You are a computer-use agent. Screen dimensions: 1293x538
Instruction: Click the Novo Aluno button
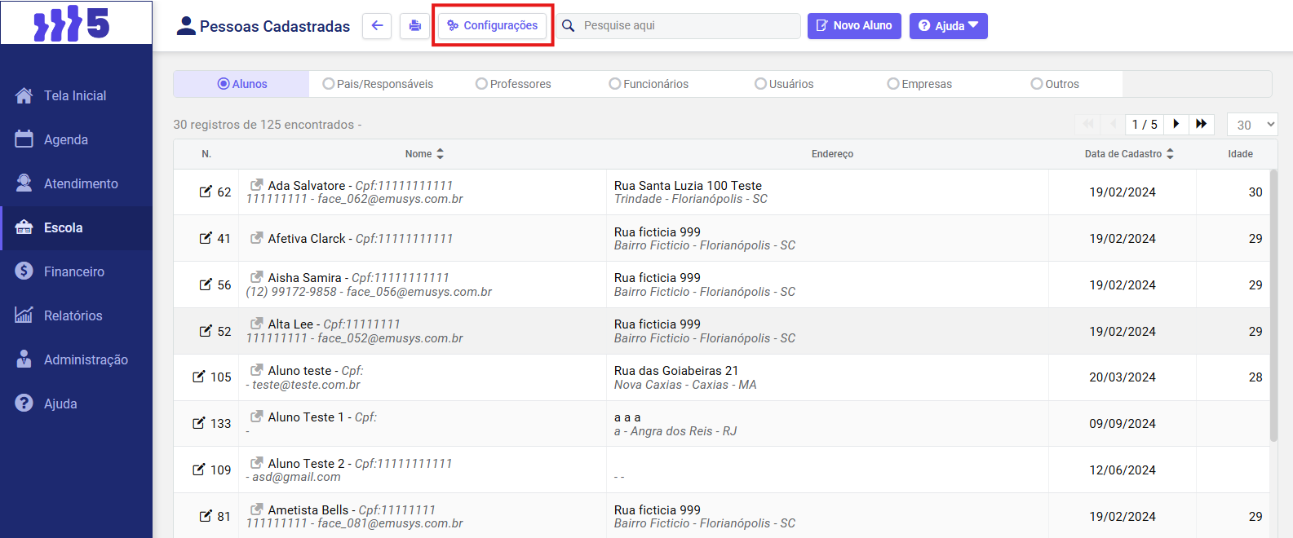854,26
